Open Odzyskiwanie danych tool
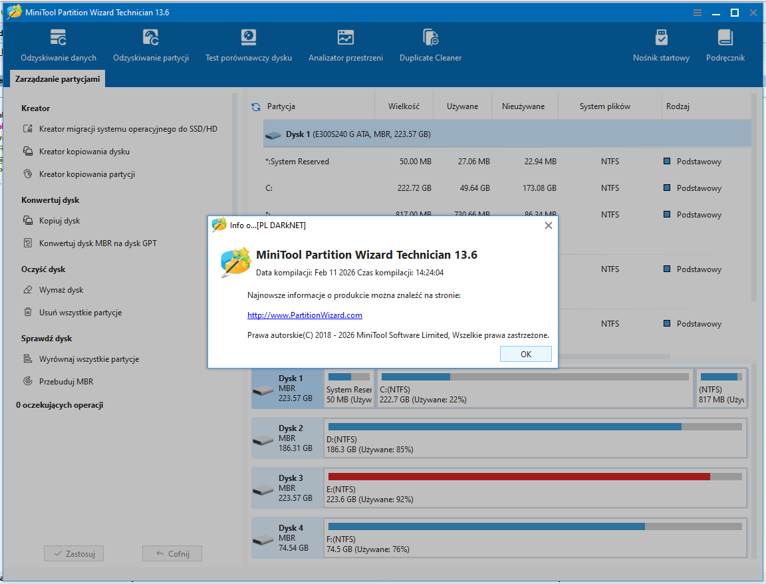 [58, 45]
